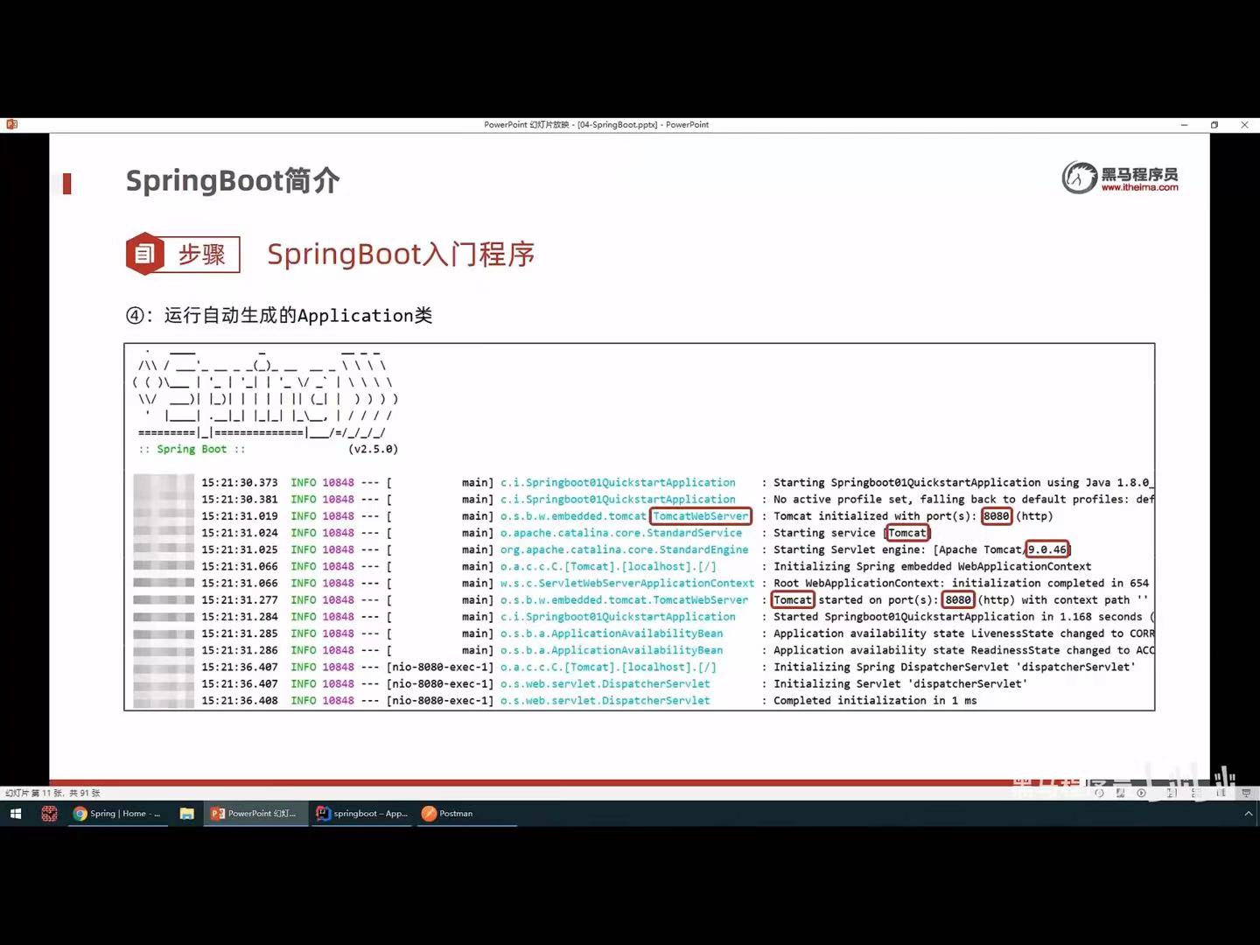Switch to Chrome Spring Home window

click(x=117, y=814)
